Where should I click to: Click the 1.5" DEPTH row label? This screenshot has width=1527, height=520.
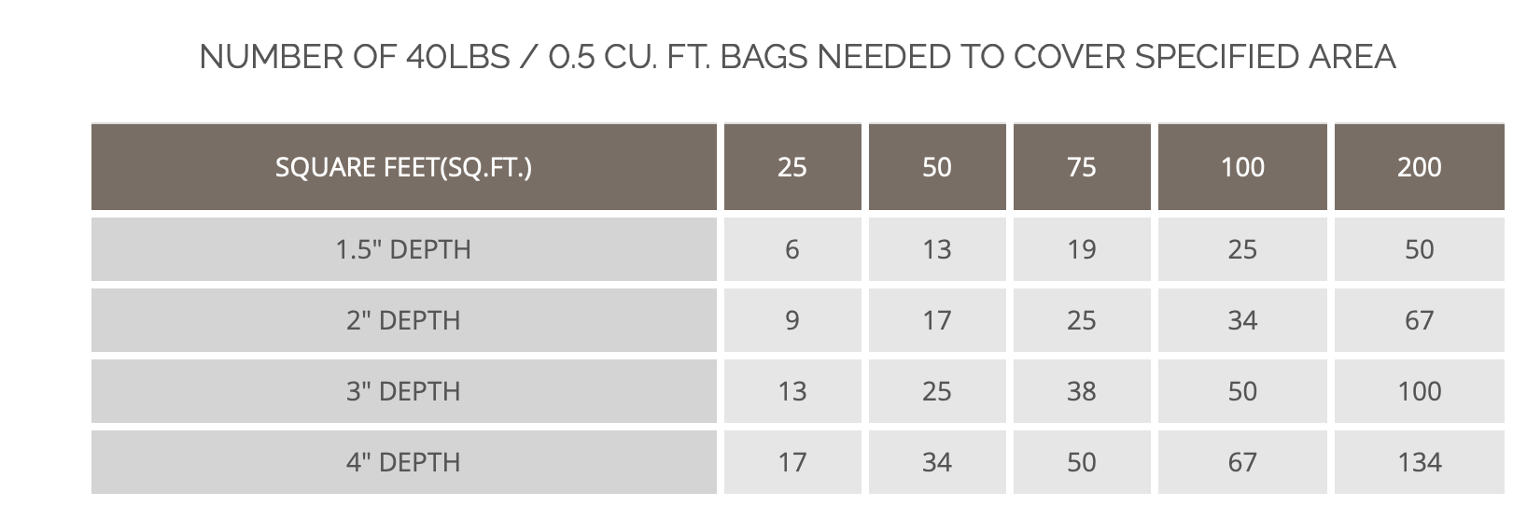[x=403, y=249]
